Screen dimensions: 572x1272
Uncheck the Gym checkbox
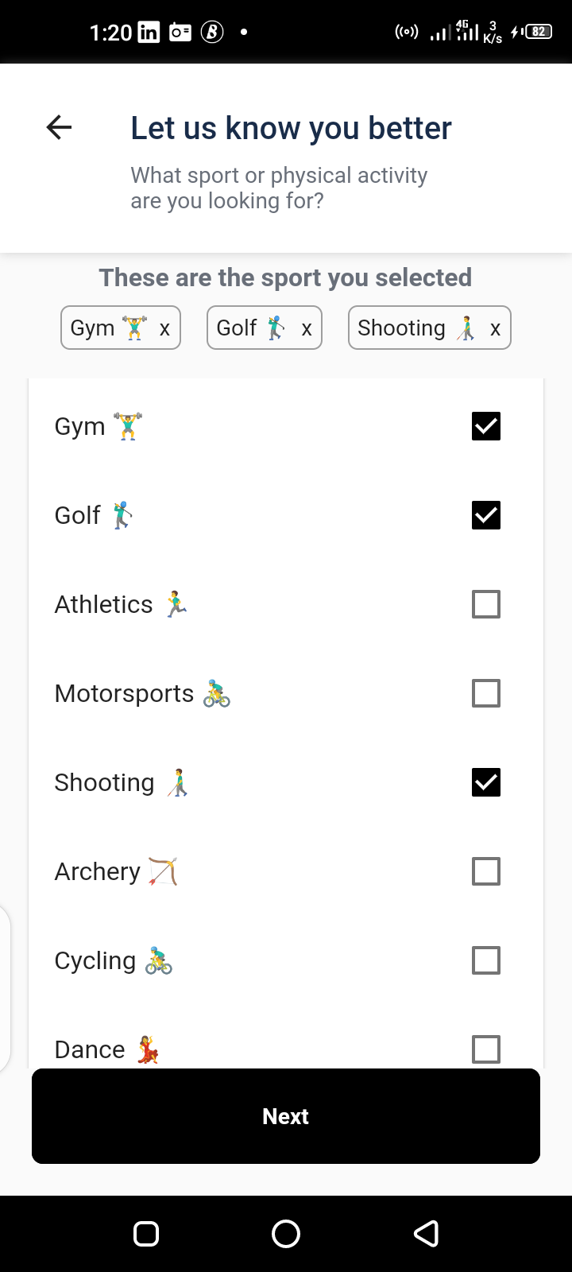point(486,426)
